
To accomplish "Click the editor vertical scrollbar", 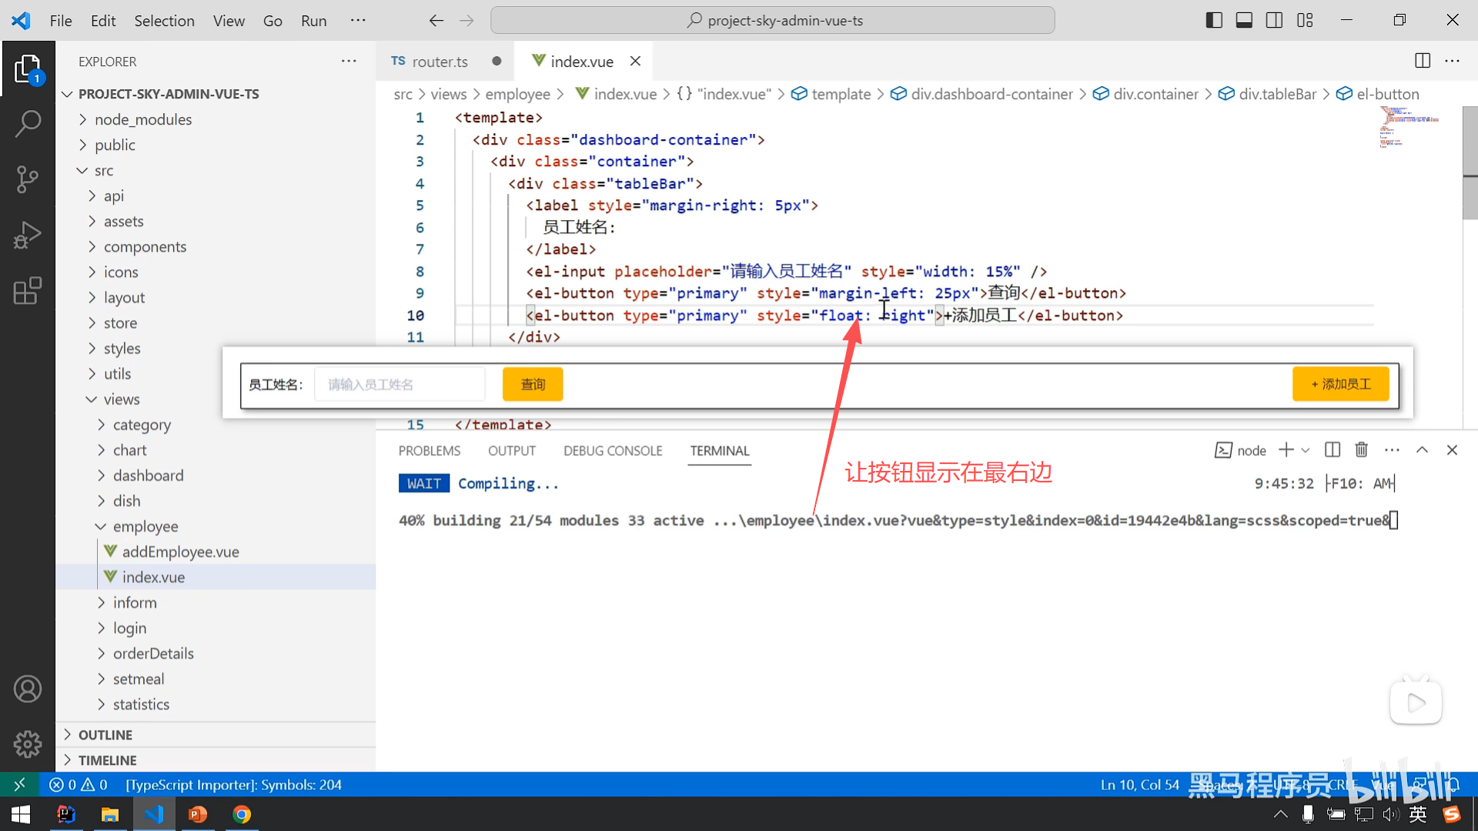I will coord(1470,162).
